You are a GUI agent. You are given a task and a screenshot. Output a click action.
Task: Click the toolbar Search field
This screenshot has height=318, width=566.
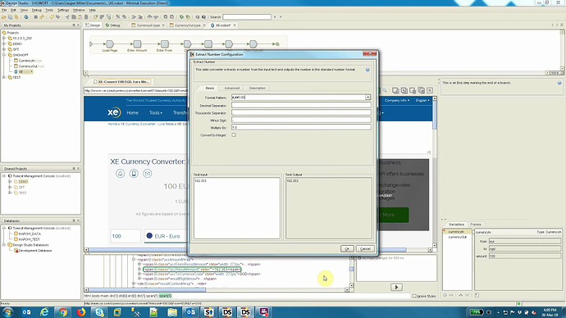(247, 17)
